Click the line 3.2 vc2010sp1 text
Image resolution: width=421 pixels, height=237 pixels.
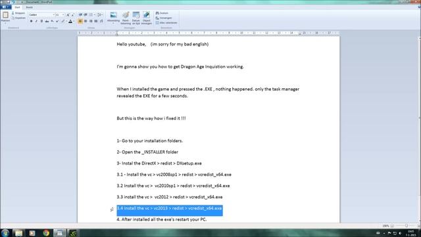173,186
